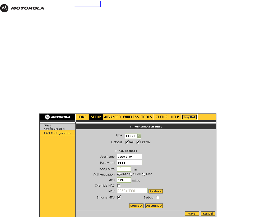Select the SETUP tab
Screen dimensions: 255x218
tap(96, 117)
